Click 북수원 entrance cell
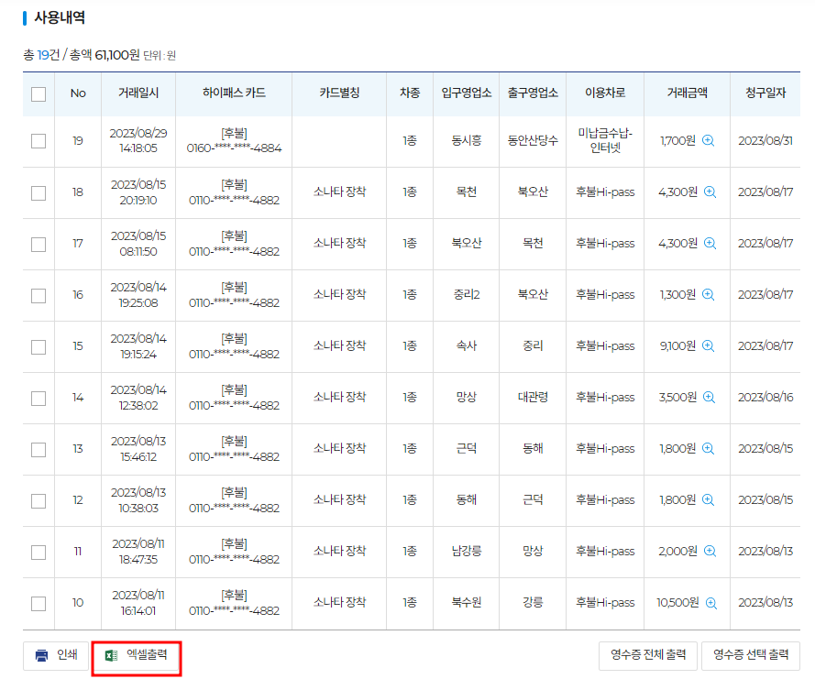The width and height of the screenshot is (815, 679). (x=467, y=603)
